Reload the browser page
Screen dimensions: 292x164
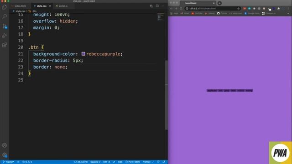(181, 9)
